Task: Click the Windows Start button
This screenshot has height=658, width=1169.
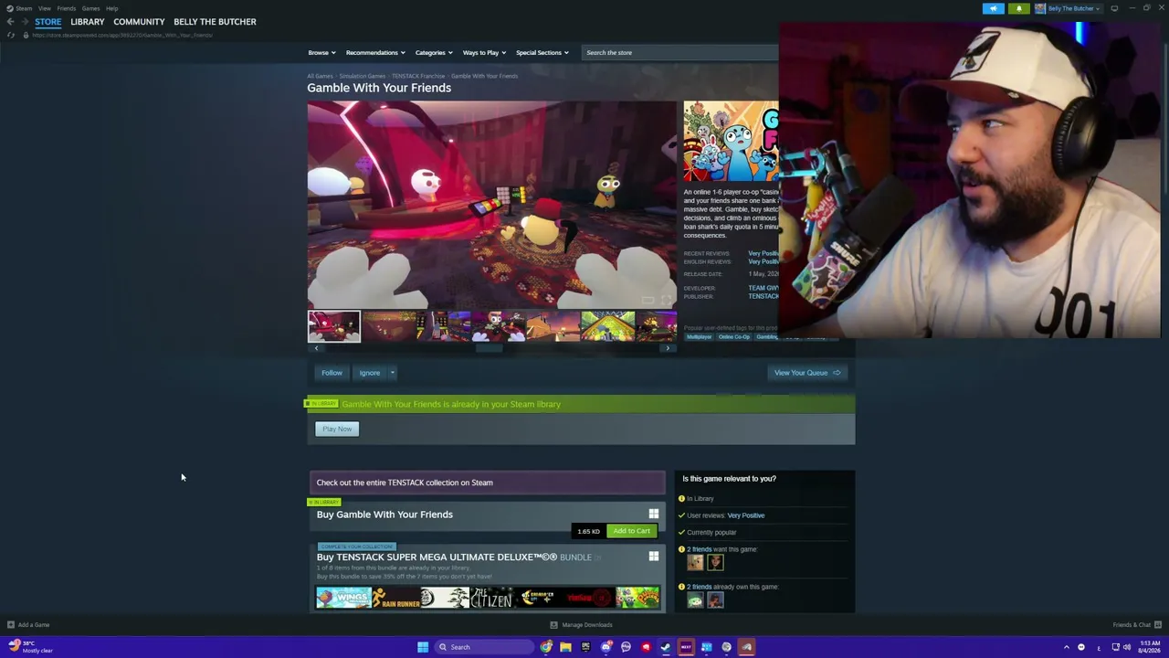Action: (423, 647)
